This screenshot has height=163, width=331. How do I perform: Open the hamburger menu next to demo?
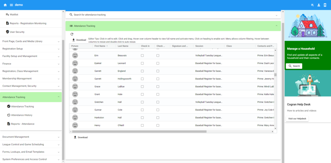[11, 5]
